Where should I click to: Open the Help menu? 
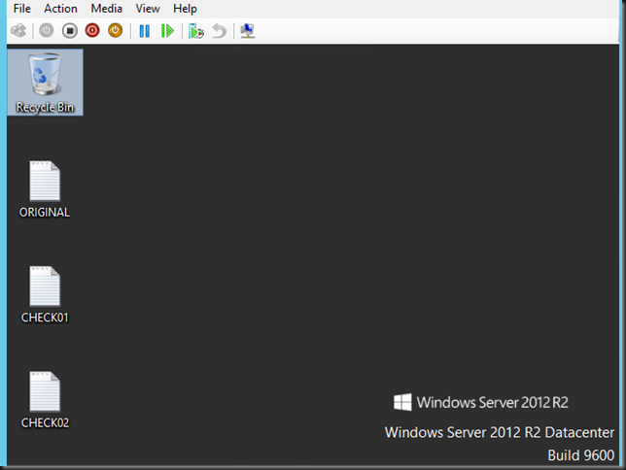pyautogui.click(x=185, y=9)
